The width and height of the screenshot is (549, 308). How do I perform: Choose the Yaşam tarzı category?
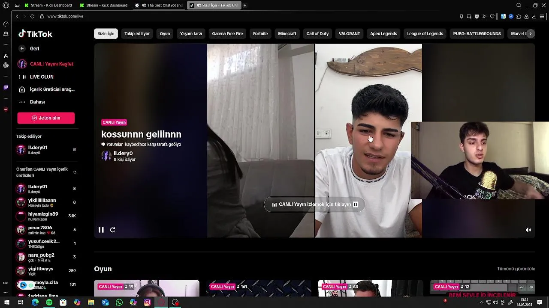point(191,34)
